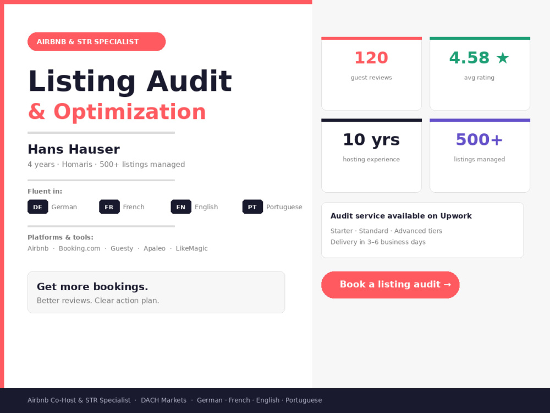
Task: Click Apaleo in the platforms list
Action: click(155, 248)
